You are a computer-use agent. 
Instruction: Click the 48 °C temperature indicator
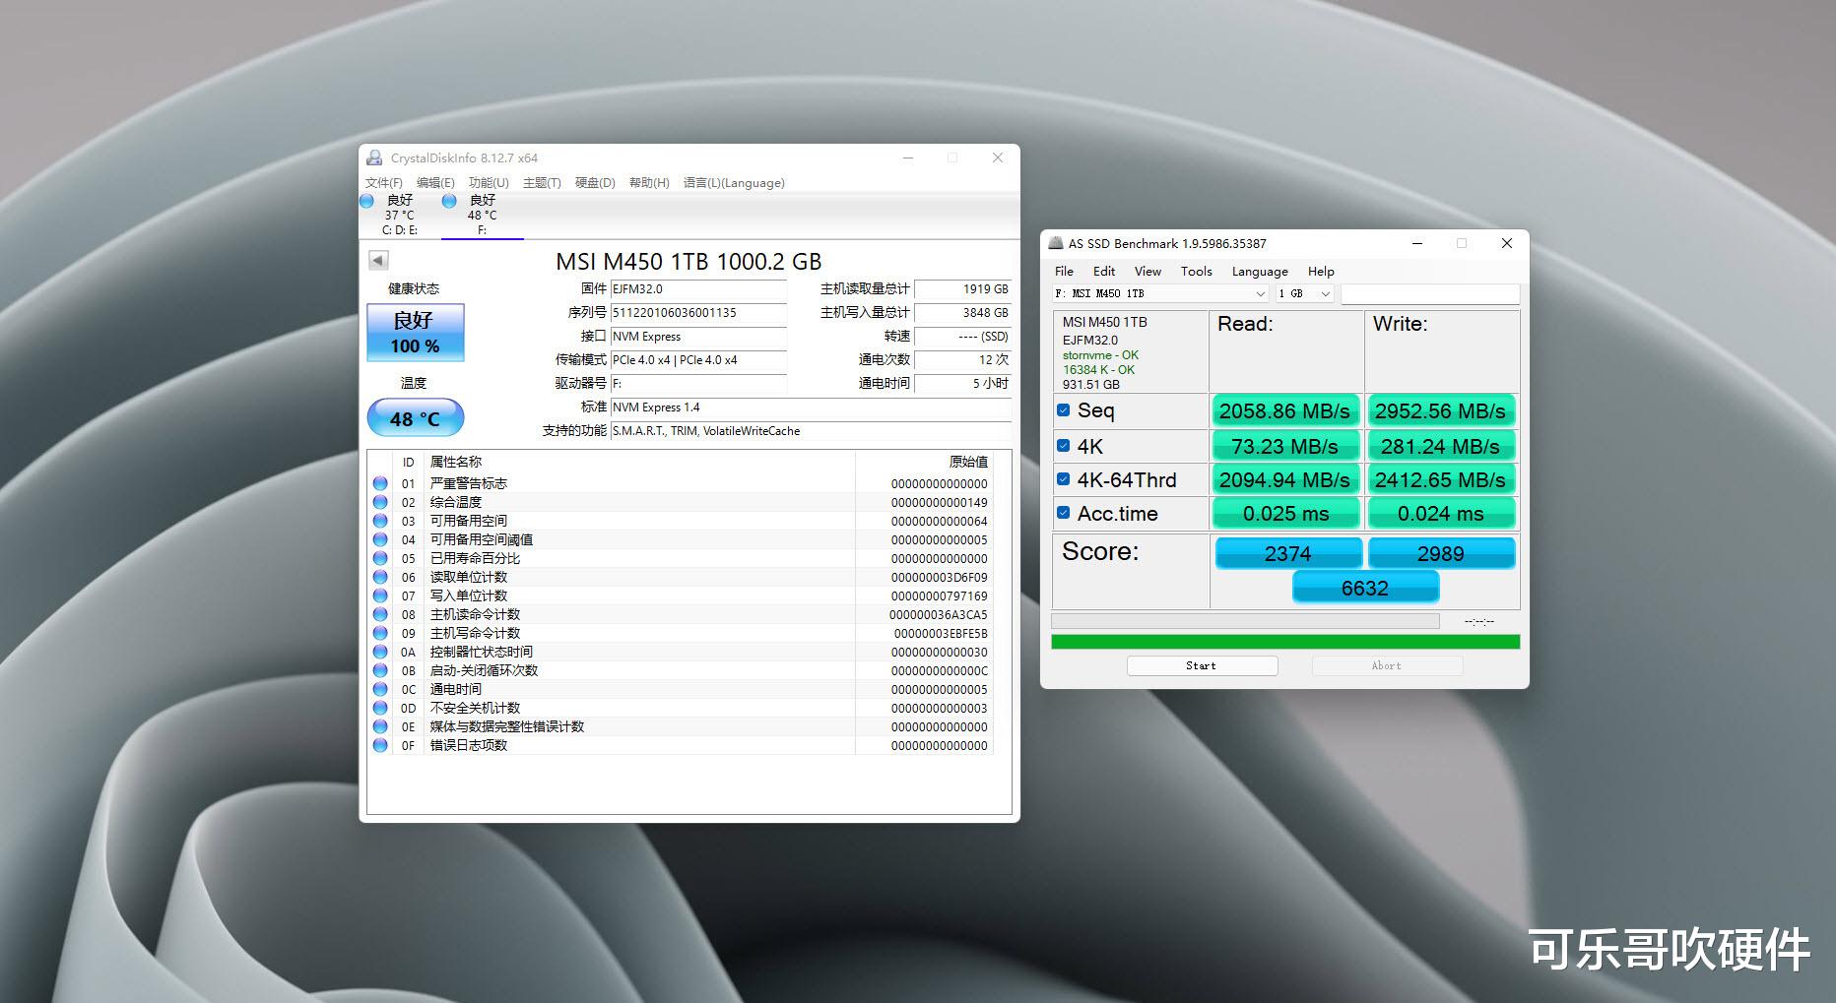coord(415,418)
